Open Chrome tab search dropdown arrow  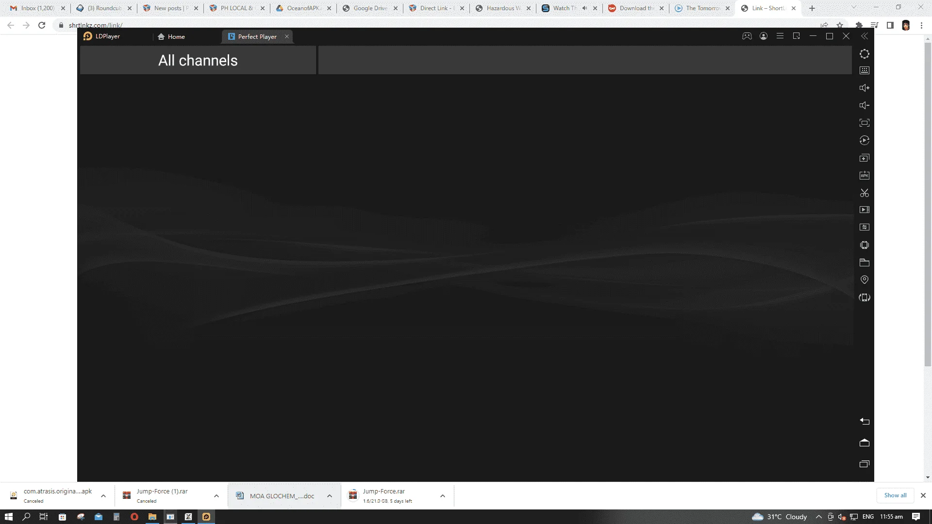(854, 8)
